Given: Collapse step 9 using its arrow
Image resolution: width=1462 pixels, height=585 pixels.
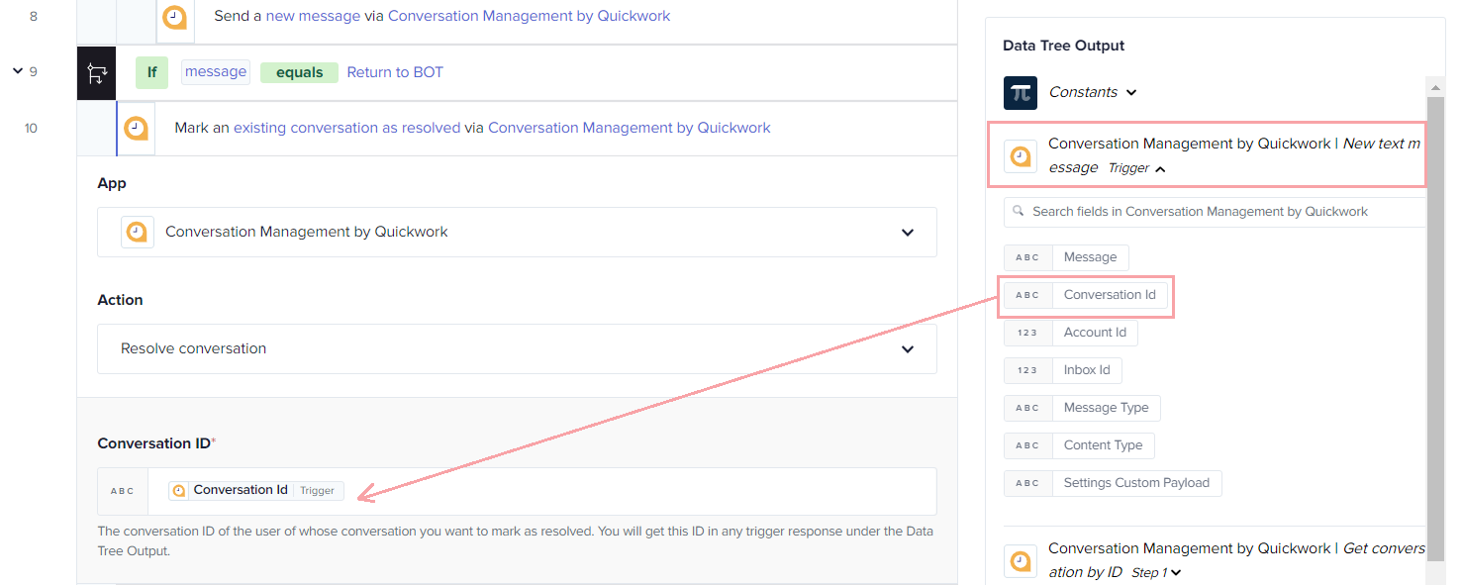Looking at the screenshot, I should coord(17,71).
